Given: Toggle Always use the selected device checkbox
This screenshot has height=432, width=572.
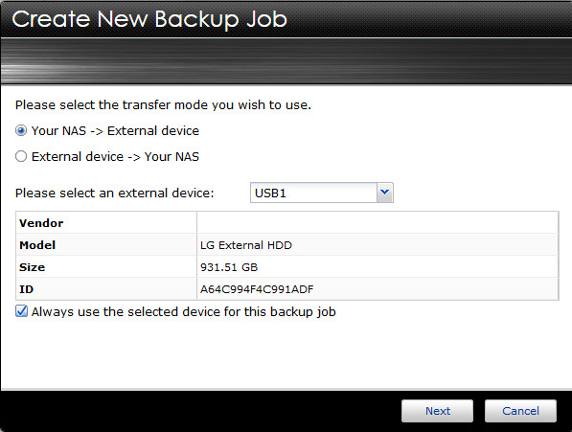Looking at the screenshot, I should tap(21, 311).
